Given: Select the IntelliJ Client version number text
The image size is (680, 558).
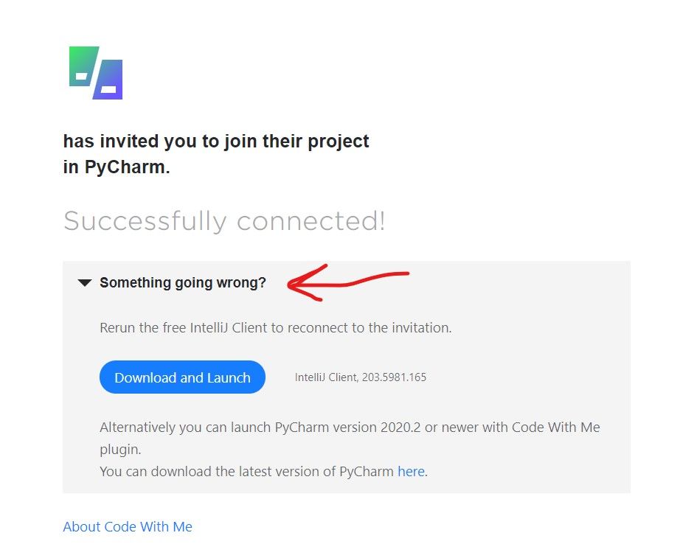Looking at the screenshot, I should point(395,377).
